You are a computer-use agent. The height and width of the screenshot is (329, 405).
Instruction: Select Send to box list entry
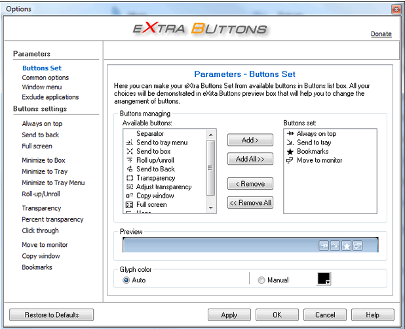pos(153,152)
